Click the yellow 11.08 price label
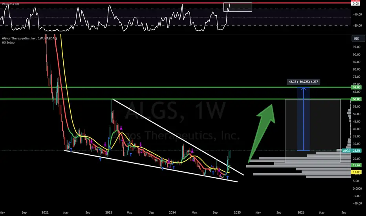 (x=356, y=172)
